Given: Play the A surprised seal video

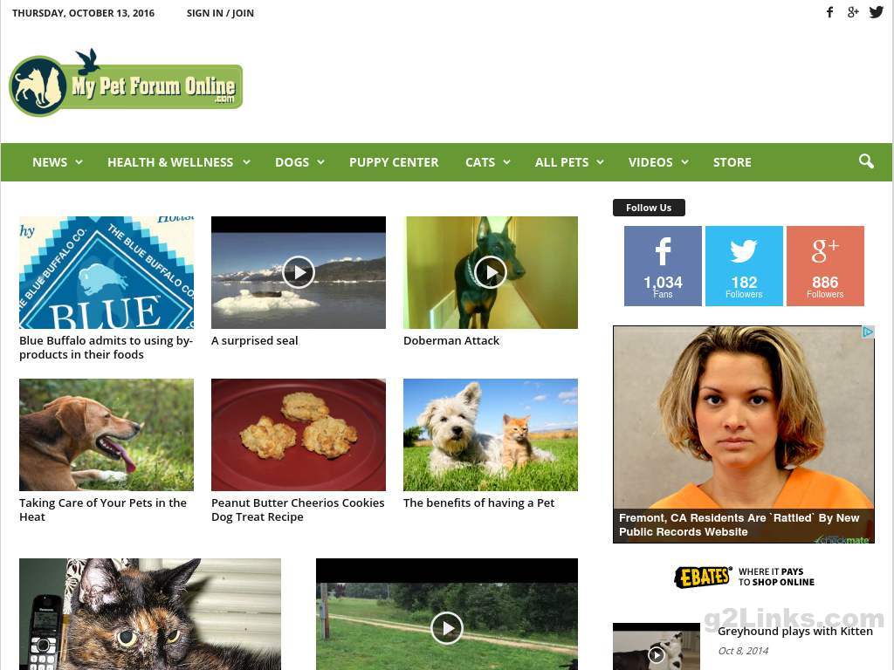Looking at the screenshot, I should pyautogui.click(x=299, y=272).
